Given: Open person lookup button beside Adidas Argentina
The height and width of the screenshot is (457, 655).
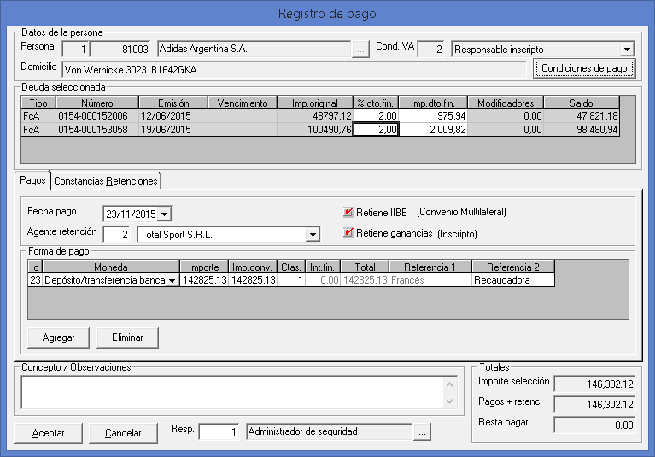Looking at the screenshot, I should [x=360, y=50].
